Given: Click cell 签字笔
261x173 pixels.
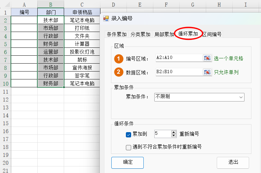Looking at the screenshot, I should click(x=82, y=75).
